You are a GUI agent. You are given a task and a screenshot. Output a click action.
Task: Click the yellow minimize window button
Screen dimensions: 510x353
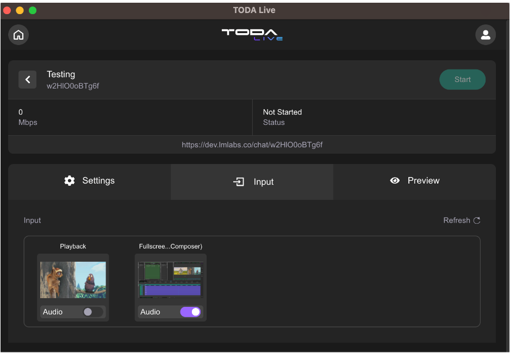[20, 10]
